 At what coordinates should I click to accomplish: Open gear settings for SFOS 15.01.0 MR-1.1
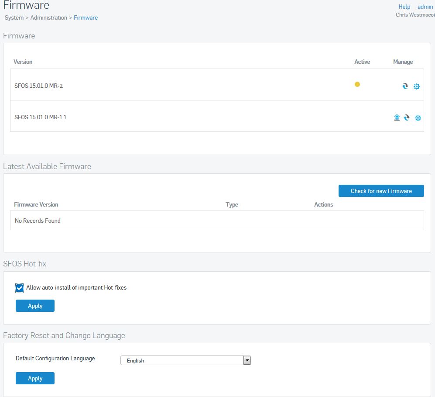click(418, 118)
